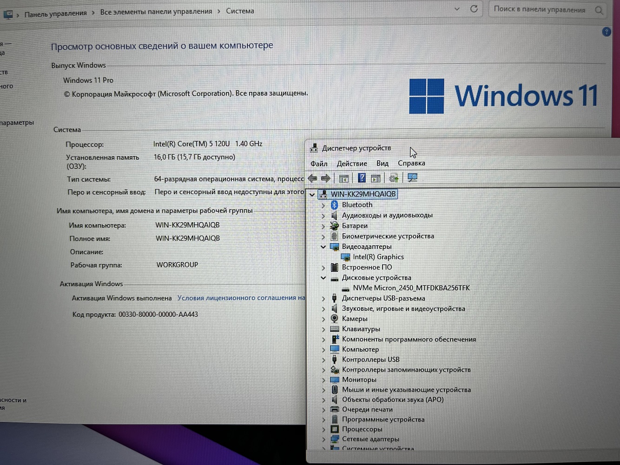620x465 pixels.
Task: Expand the Bluetooth category
Action: [323, 205]
